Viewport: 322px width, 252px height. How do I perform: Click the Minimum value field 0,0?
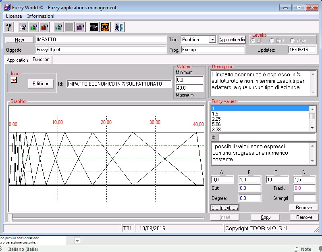pos(189,80)
